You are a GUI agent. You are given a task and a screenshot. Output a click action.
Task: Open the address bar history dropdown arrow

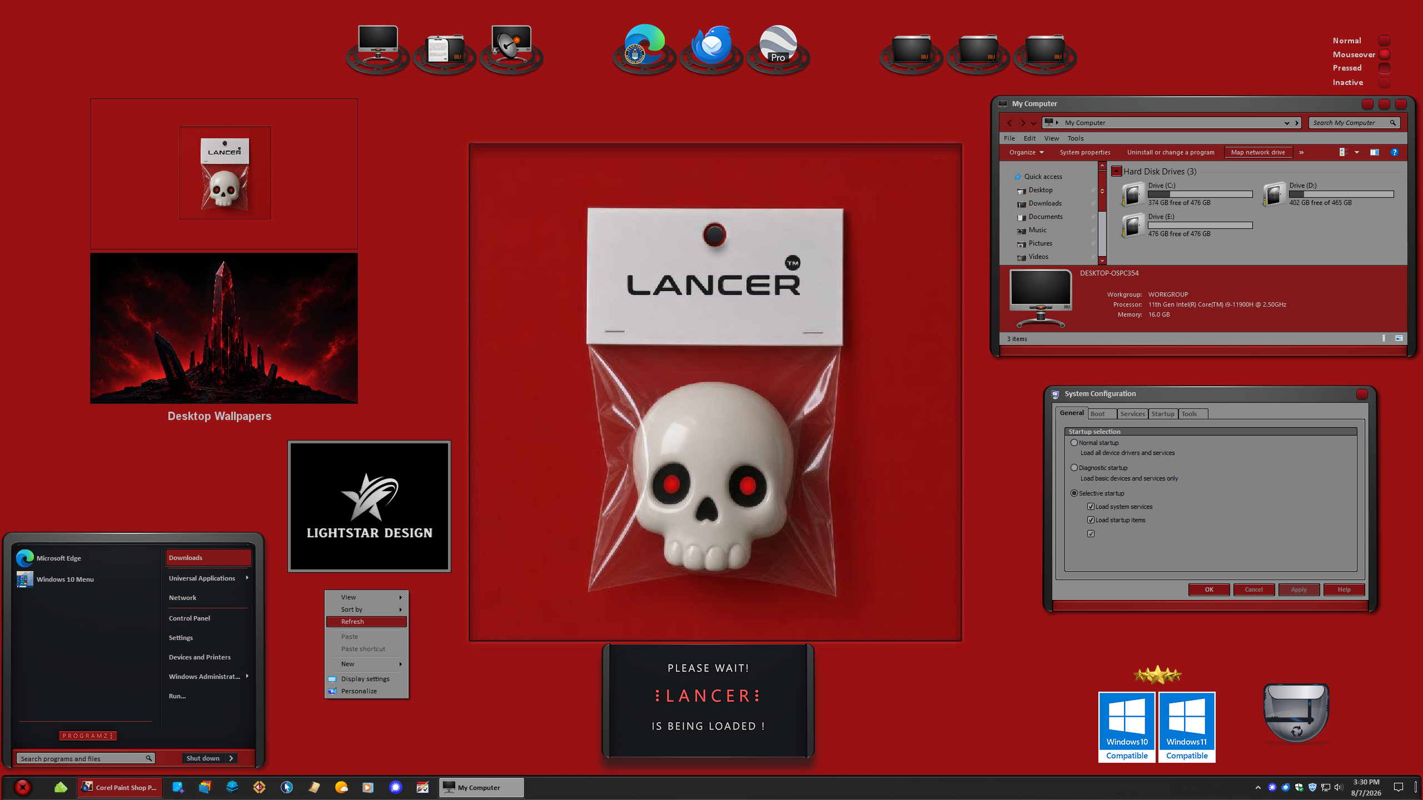click(1286, 123)
